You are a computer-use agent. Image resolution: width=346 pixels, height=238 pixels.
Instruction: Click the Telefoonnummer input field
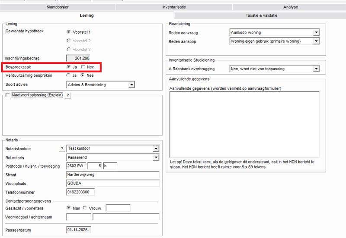(80, 192)
